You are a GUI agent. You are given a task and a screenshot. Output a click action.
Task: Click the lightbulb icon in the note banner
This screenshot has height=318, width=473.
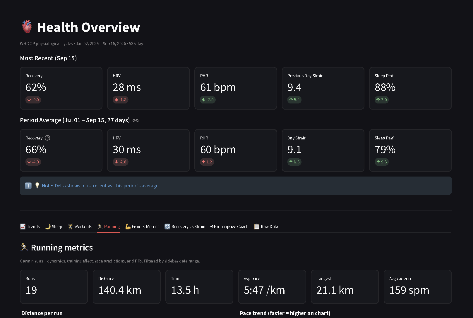(37, 185)
